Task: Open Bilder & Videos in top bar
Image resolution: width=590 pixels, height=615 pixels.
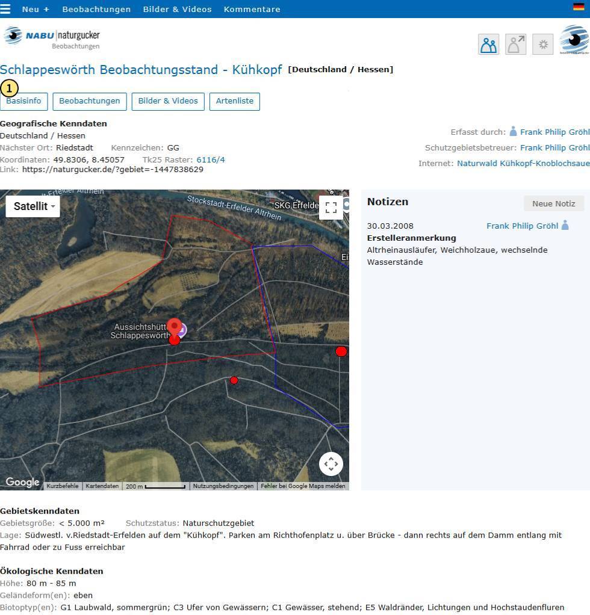Action: coord(178,9)
